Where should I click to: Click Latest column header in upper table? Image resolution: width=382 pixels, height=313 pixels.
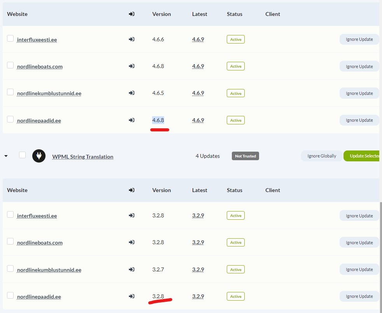(200, 14)
